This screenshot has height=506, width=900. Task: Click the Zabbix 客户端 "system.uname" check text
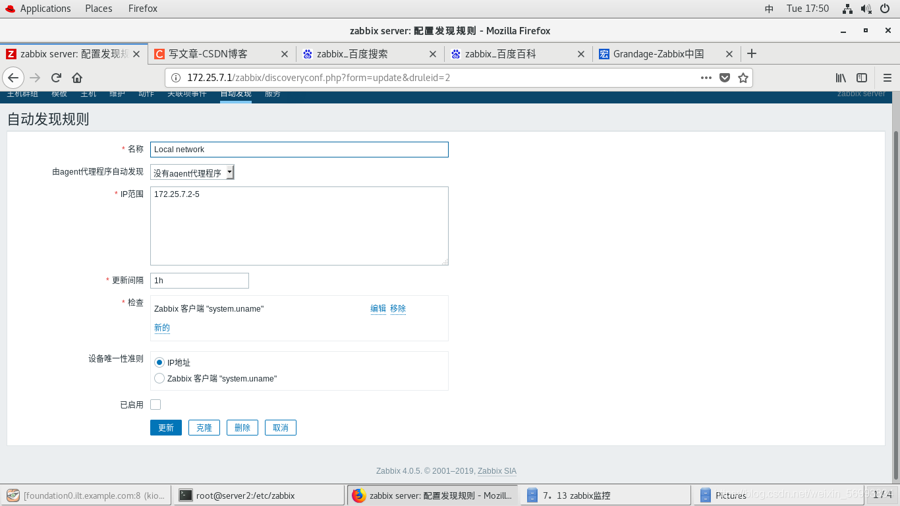click(x=209, y=309)
